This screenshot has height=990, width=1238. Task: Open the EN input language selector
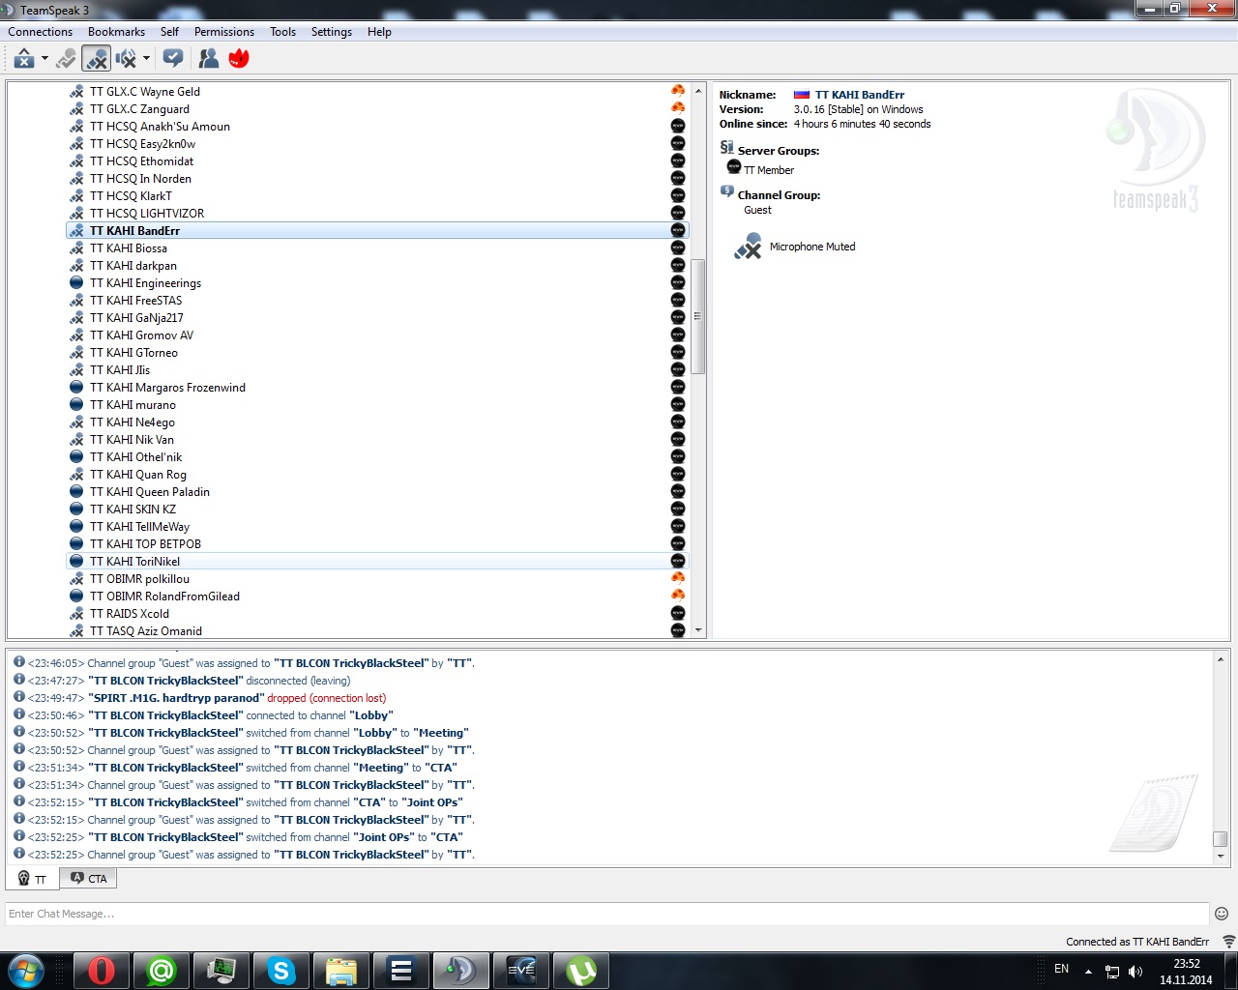point(1062,969)
